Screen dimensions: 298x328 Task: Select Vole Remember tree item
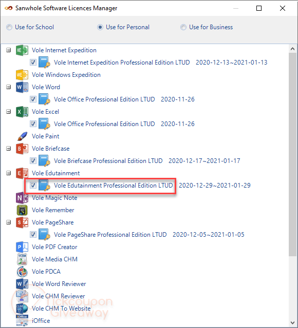[53, 210]
